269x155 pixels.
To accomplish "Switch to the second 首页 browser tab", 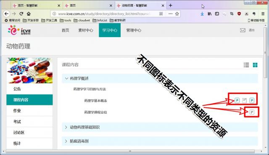I will point(89,5).
